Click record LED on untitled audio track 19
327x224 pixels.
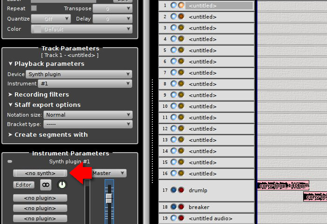click(x=181, y=218)
